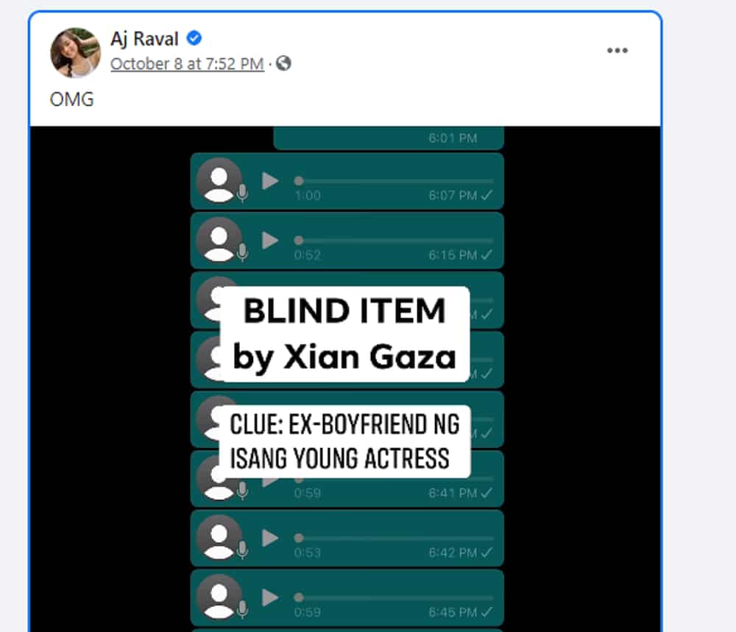Open the October 8 at 7:52 PM timestamp
736x632 pixels.
187,64
